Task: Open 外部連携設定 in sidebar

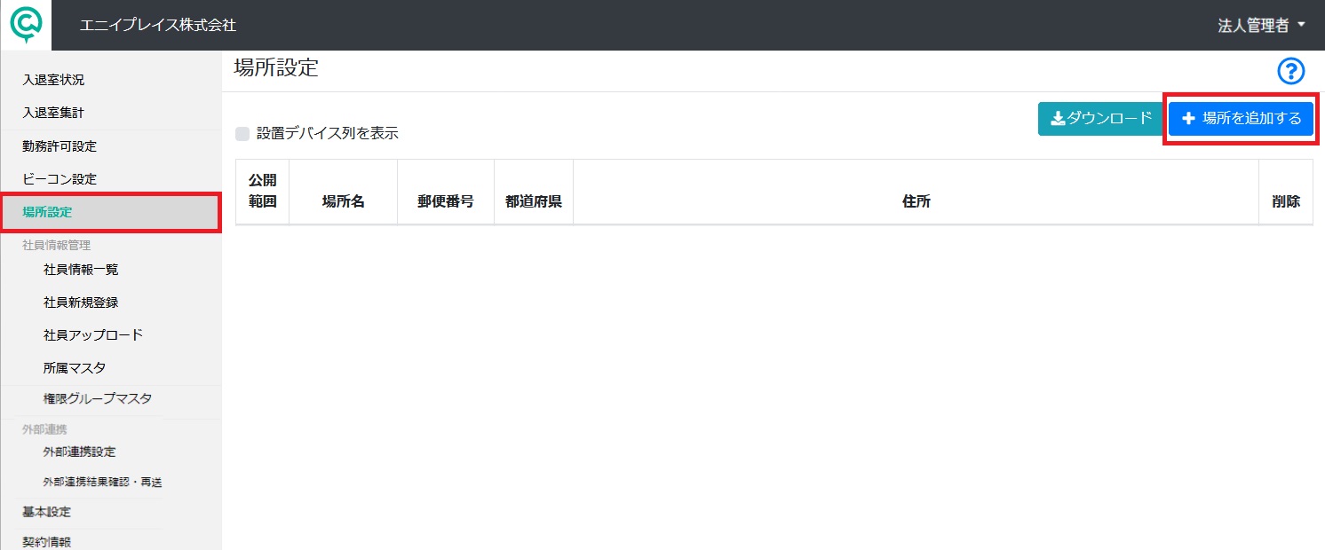Action: (x=79, y=452)
